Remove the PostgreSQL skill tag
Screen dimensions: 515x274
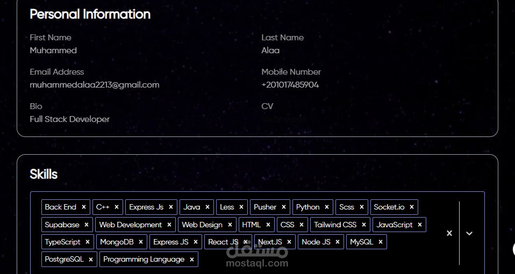(x=91, y=259)
